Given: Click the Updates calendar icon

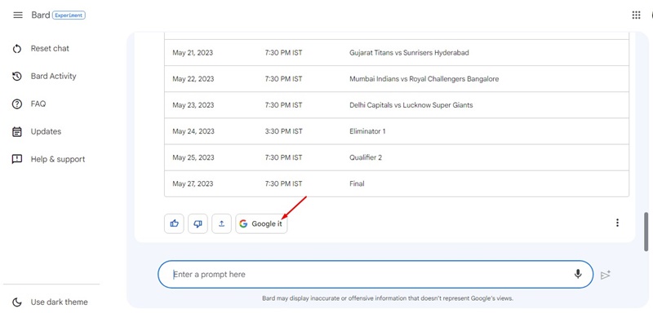Looking at the screenshot, I should (x=16, y=132).
